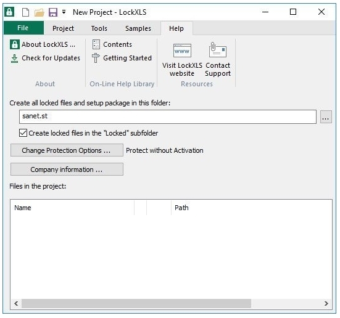This screenshot has width=340, height=318.
Task: Maximize the LockXLS window
Action: click(293, 12)
